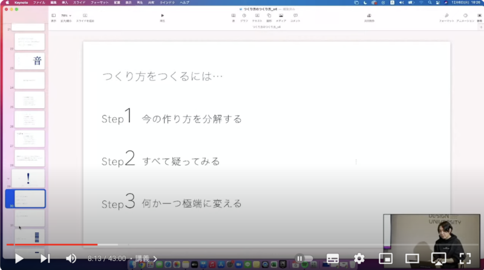The image size is (484, 270).
Task: Toggle the video autoplay switch
Action: click(301, 259)
